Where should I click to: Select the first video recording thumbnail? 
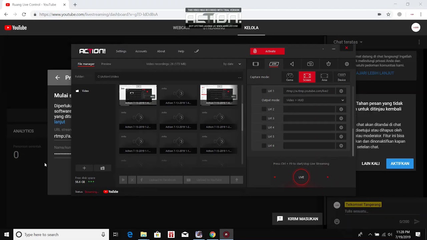click(138, 95)
